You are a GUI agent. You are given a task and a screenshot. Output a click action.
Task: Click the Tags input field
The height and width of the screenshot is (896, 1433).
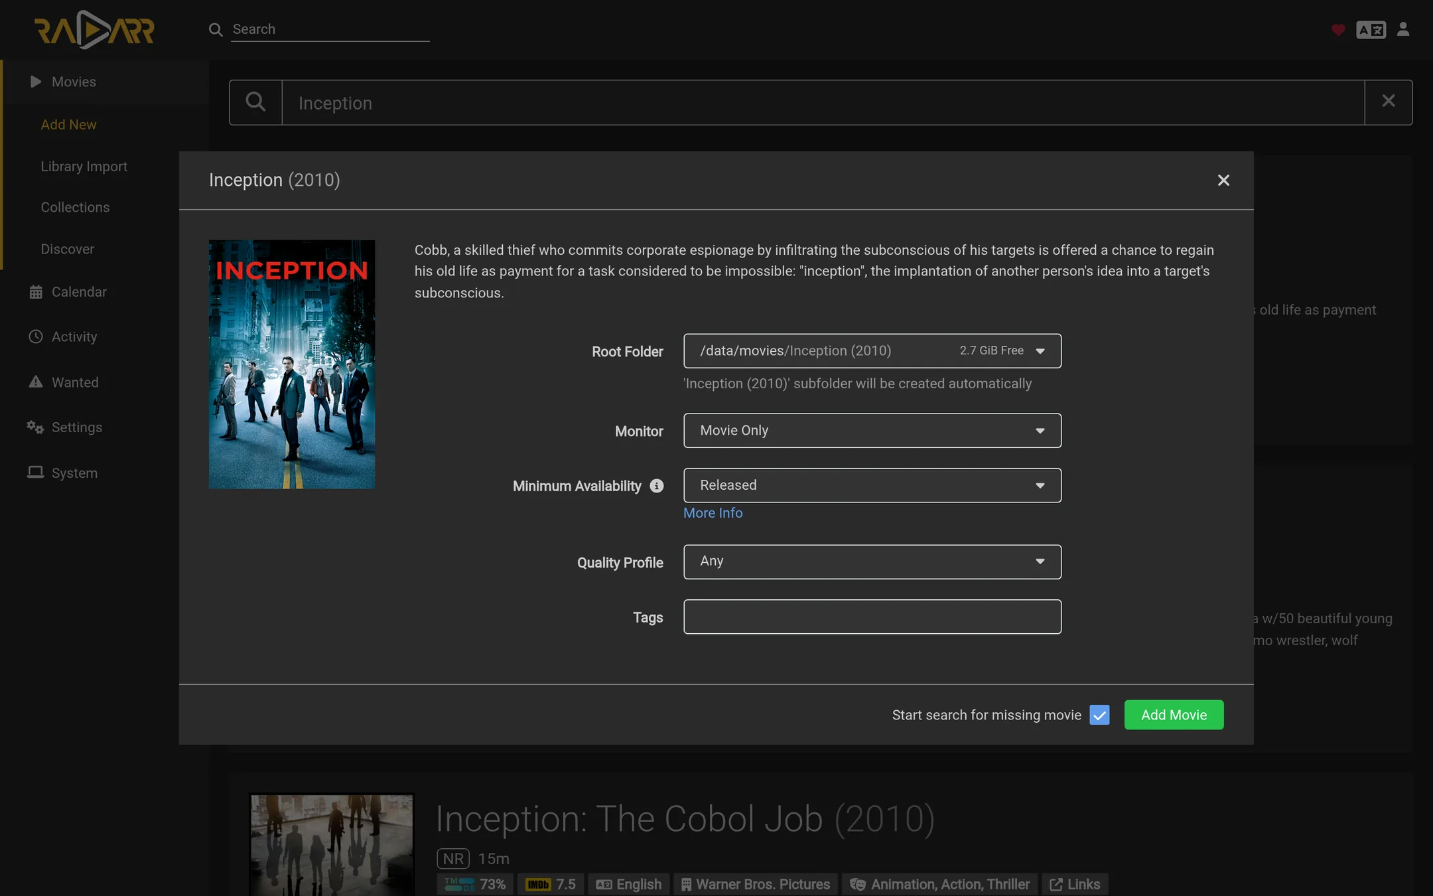pos(872,617)
